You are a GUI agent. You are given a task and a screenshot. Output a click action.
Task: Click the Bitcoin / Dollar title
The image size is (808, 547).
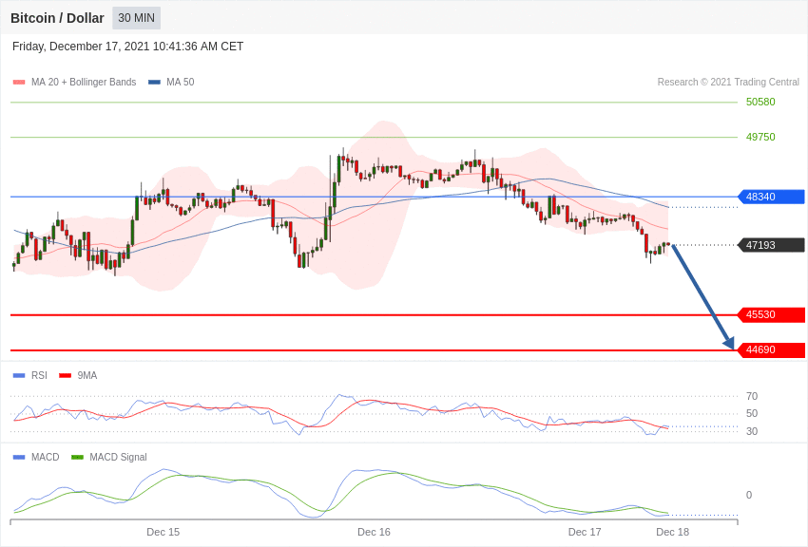[57, 18]
